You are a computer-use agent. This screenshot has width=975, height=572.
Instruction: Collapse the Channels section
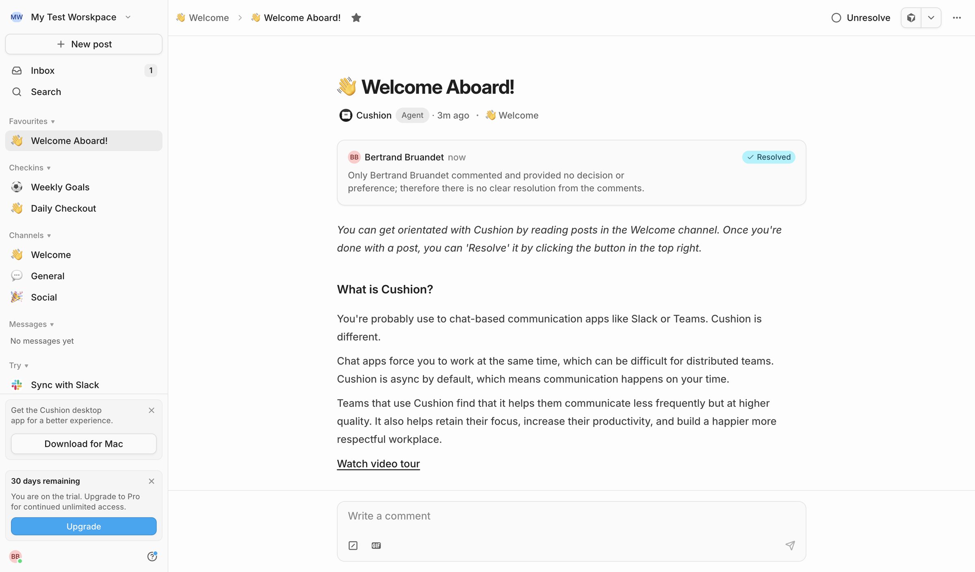coord(30,235)
